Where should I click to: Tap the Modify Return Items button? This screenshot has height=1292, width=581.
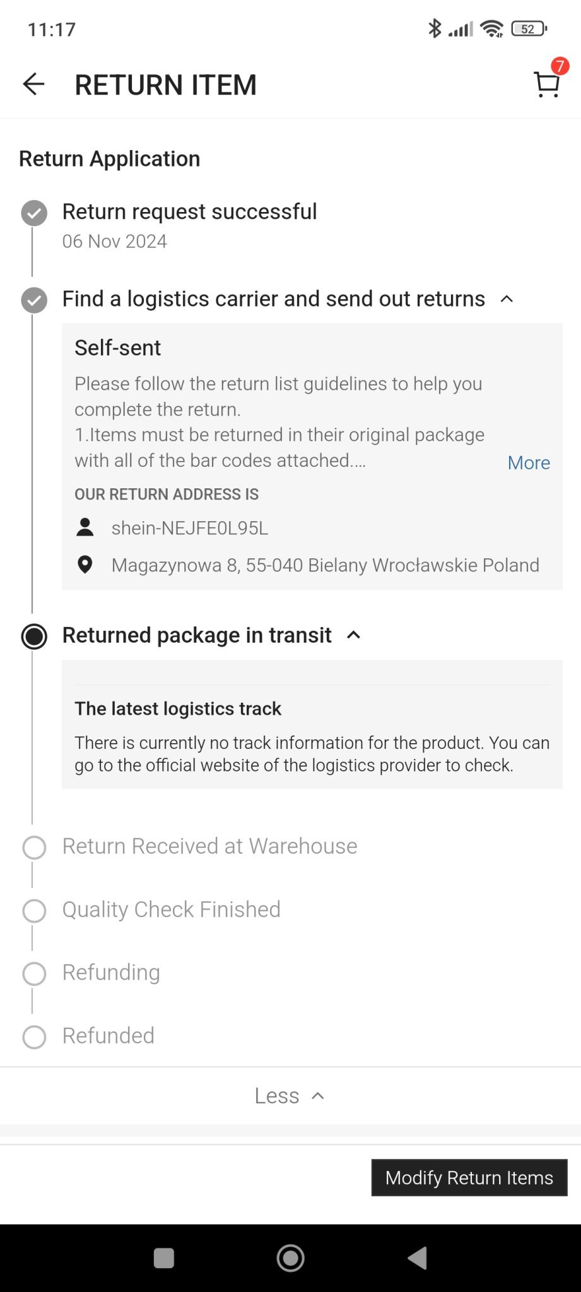click(x=469, y=1177)
